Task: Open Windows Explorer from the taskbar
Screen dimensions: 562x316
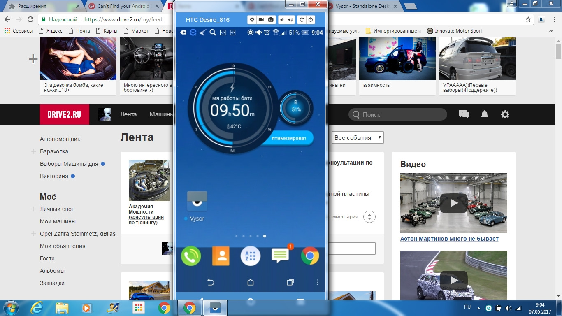Action: 62,308
